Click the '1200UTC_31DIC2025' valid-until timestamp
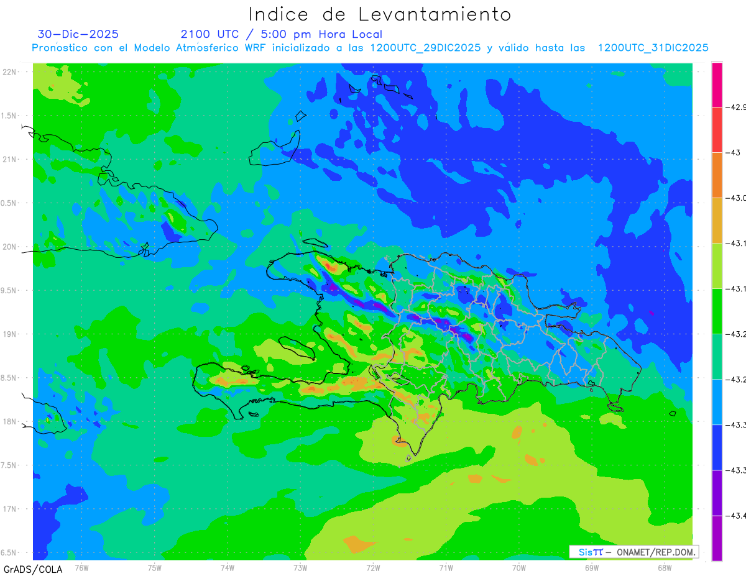Image resolution: width=746 pixels, height=576 pixels. point(653,48)
